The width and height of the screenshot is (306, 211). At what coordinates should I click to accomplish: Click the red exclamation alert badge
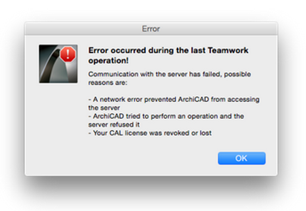[68, 53]
